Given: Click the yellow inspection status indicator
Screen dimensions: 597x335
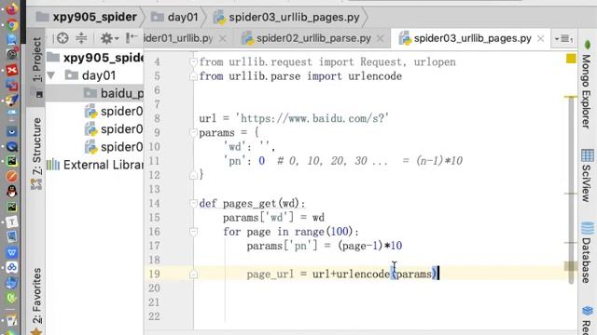Looking at the screenshot, I should pos(571,59).
